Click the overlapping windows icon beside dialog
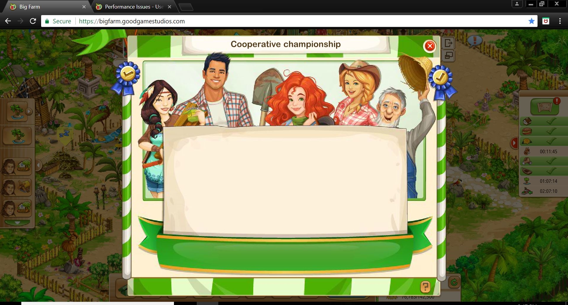Image resolution: width=568 pixels, height=305 pixels. pyautogui.click(x=449, y=55)
